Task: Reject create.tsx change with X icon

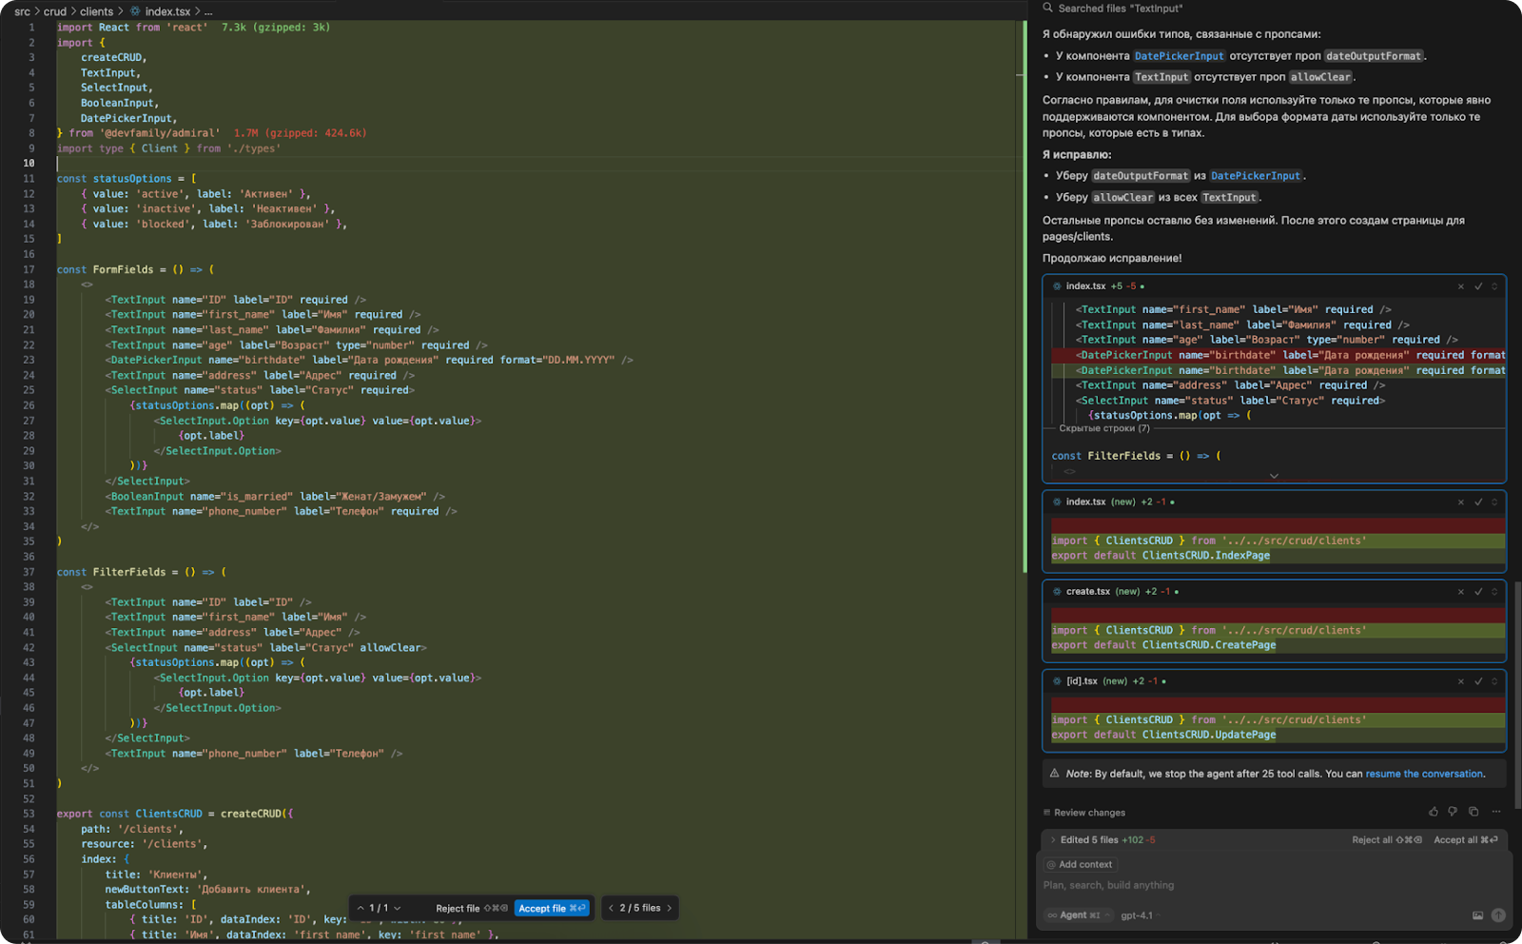Action: 1461,592
